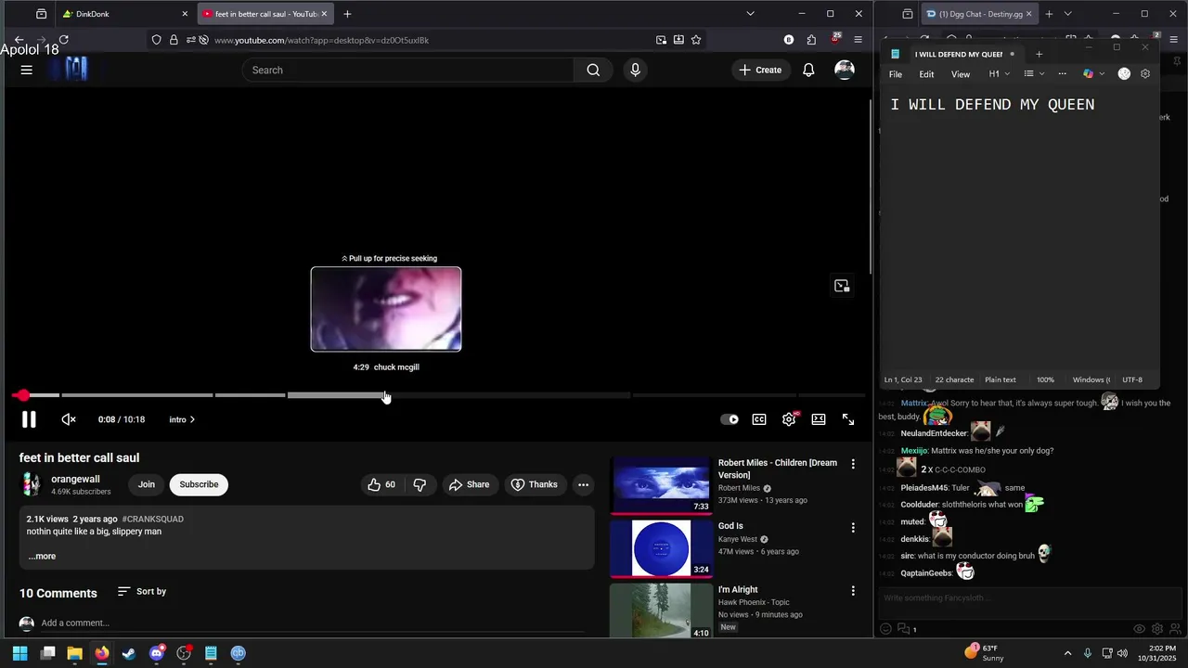Open the Firefox application menu
The height and width of the screenshot is (668, 1188).
[858, 40]
